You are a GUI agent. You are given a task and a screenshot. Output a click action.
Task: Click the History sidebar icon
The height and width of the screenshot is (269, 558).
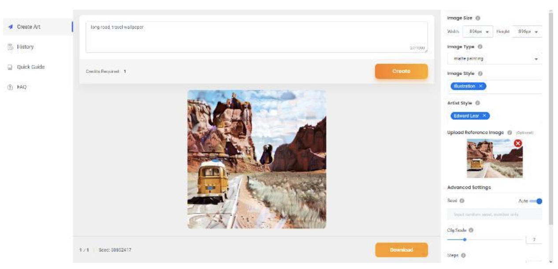point(10,47)
